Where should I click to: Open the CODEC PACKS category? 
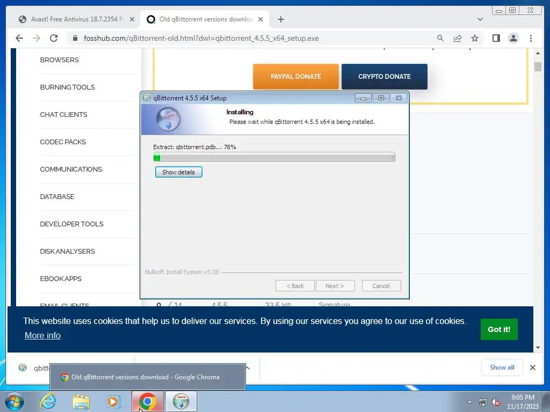coord(63,142)
